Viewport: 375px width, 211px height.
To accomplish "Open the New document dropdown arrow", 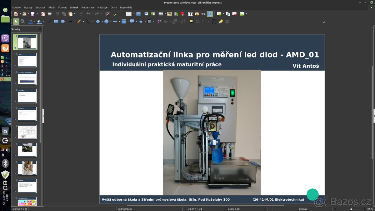I will coord(20,14).
